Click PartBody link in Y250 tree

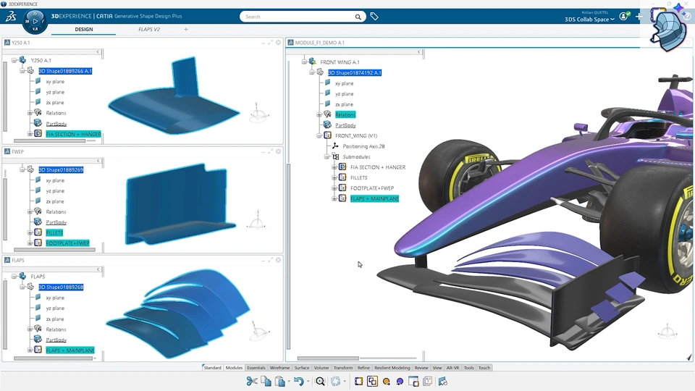tap(56, 124)
